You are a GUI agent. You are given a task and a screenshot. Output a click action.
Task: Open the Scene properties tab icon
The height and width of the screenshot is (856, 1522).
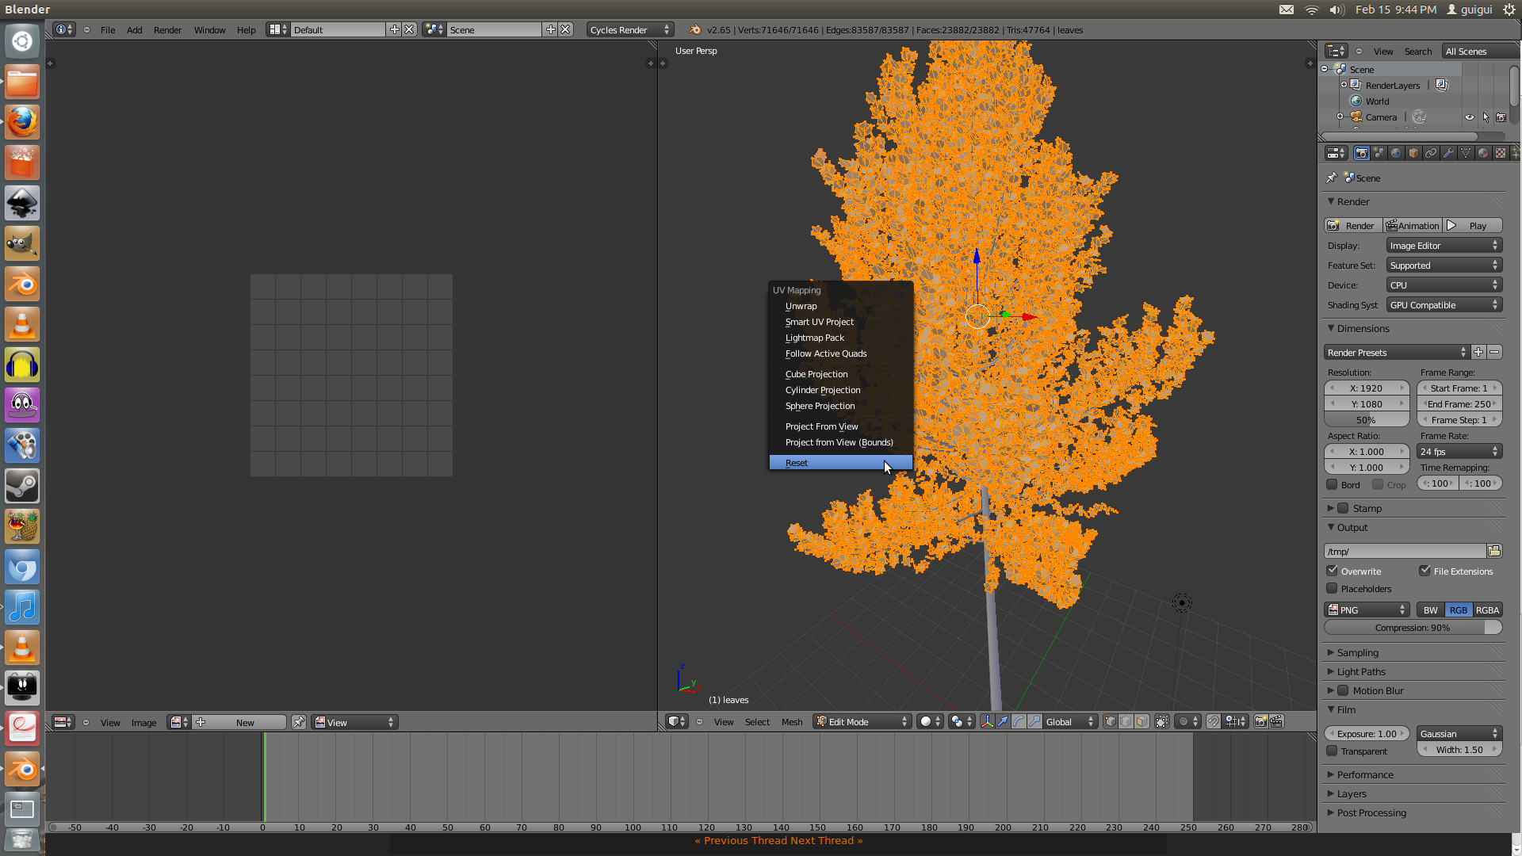1379,153
